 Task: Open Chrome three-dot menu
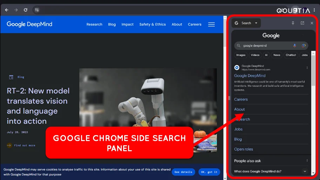click(x=314, y=10)
